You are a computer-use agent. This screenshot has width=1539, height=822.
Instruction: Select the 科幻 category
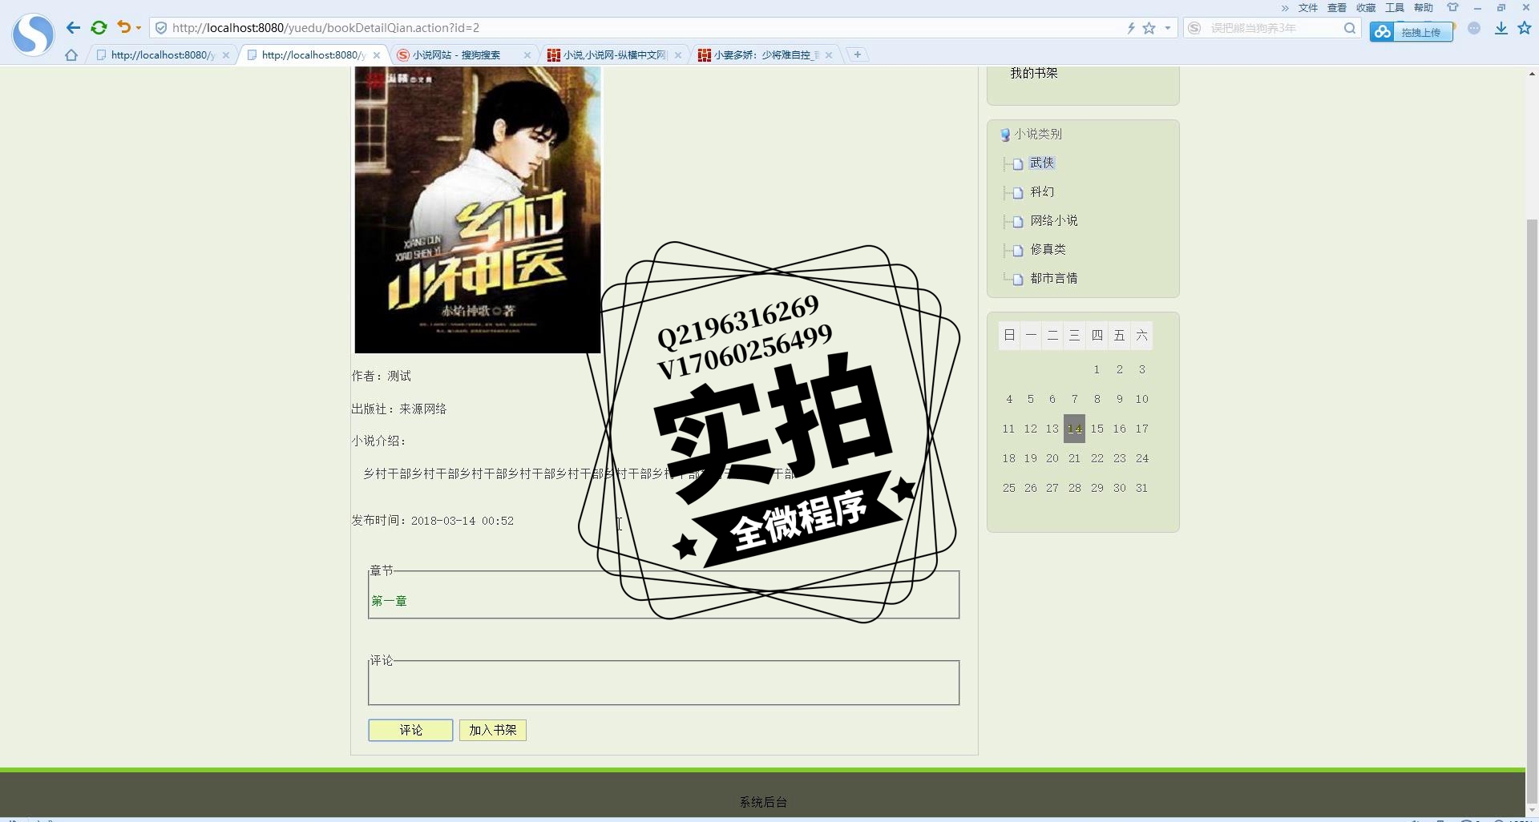1042,192
